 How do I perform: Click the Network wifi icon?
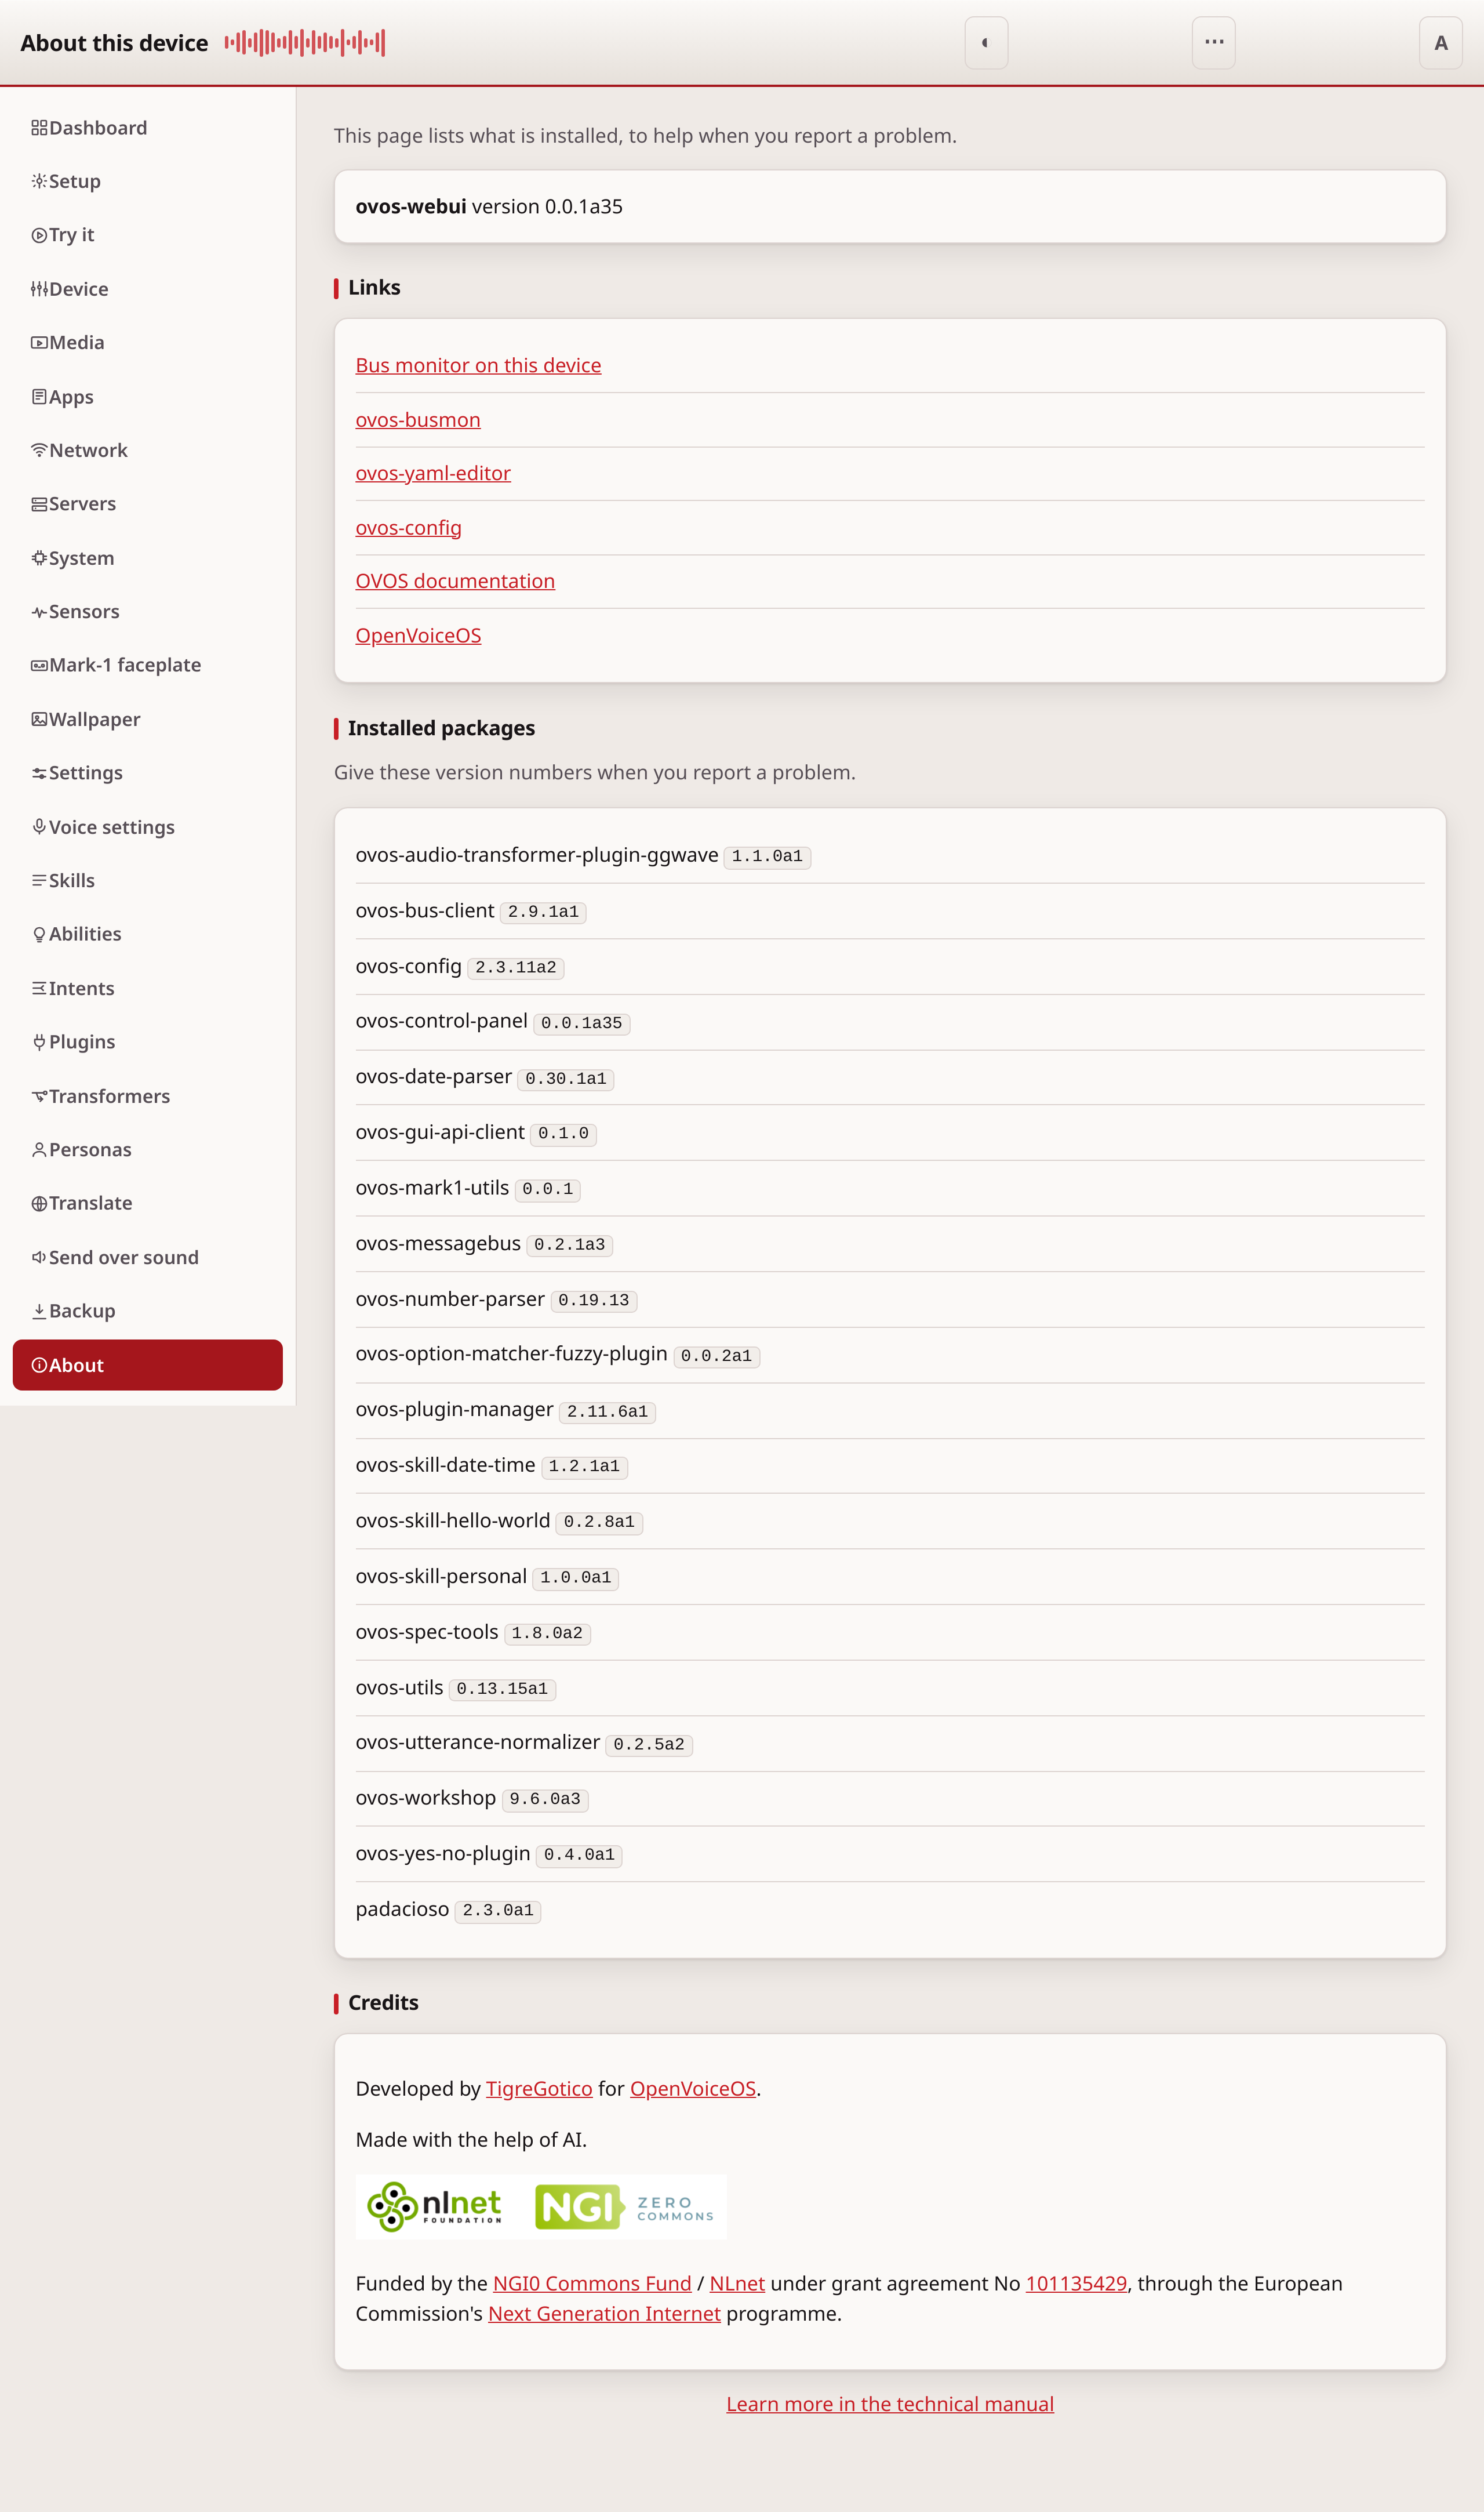point(39,450)
